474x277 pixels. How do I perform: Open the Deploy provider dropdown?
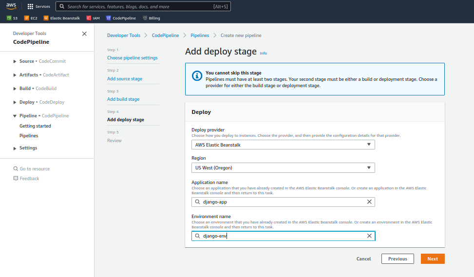[283, 145]
